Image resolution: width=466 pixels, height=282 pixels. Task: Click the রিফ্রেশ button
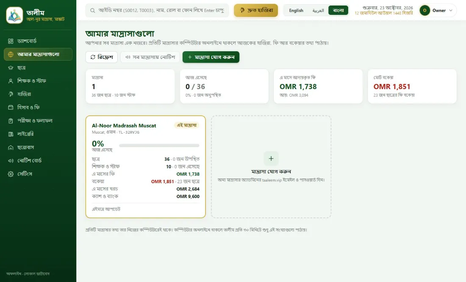(x=102, y=57)
